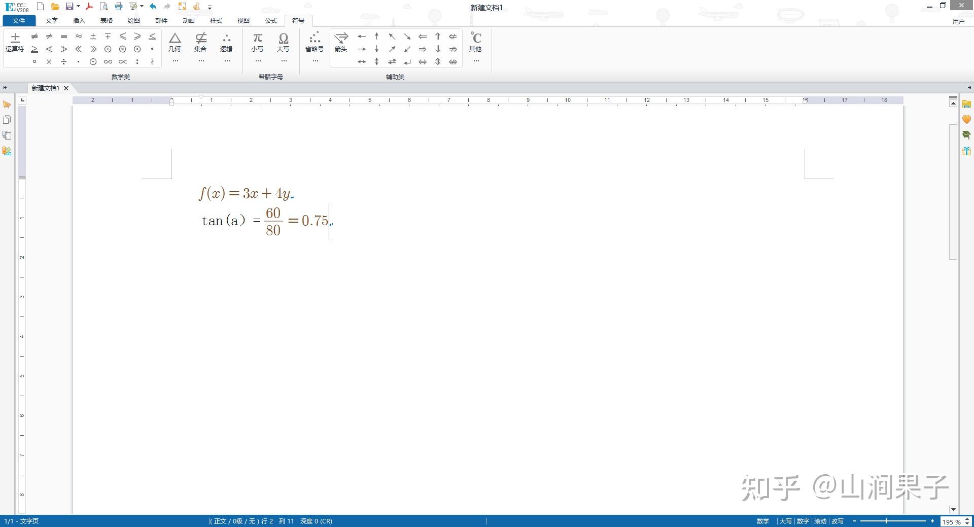
Task: Toggle 大写 caps mode in status bar
Action: (x=785, y=521)
